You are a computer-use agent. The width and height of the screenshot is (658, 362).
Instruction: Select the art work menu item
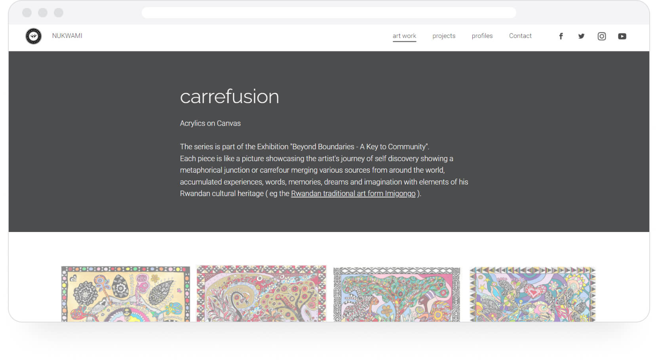point(404,36)
